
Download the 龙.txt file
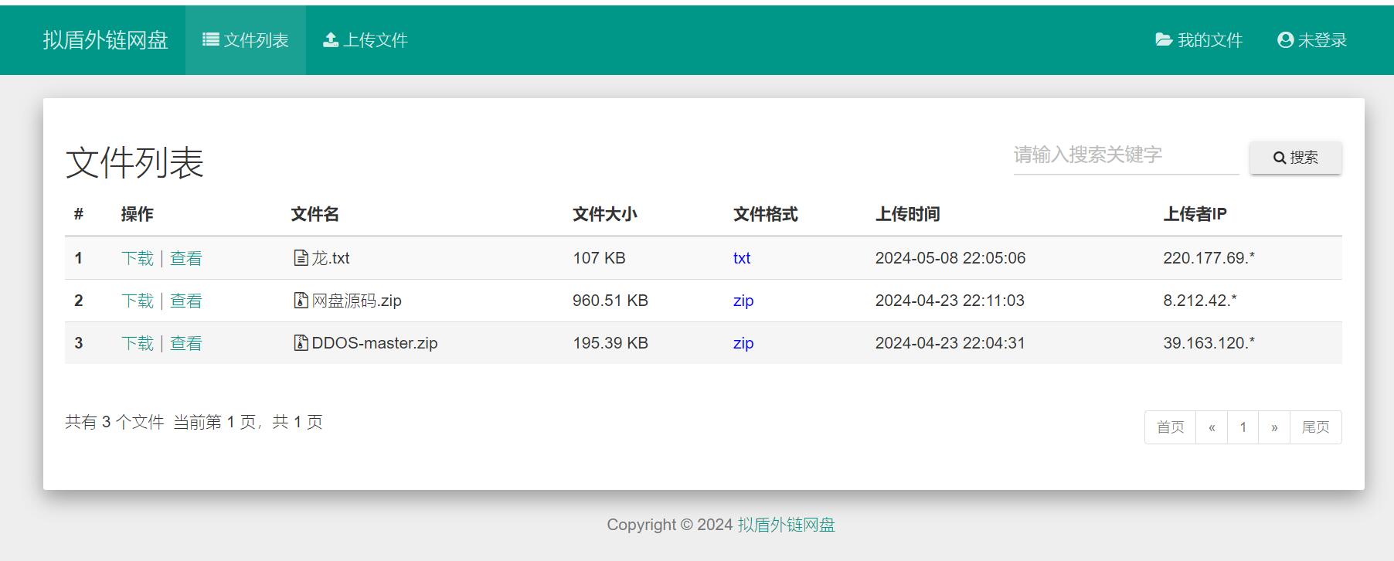(138, 258)
